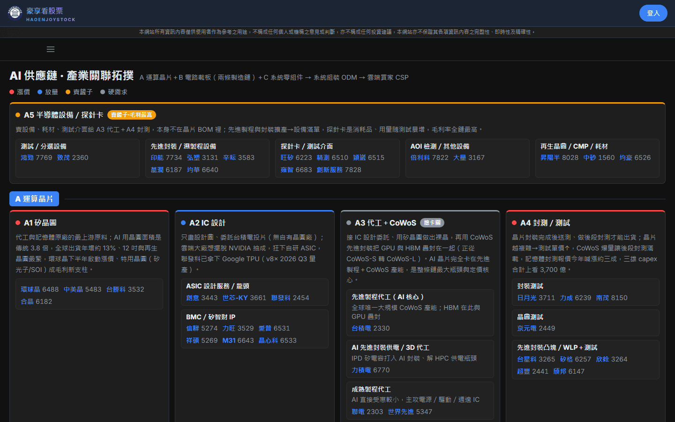Select the A 運算晶片 section tab
The width and height of the screenshot is (675, 422).
point(34,199)
